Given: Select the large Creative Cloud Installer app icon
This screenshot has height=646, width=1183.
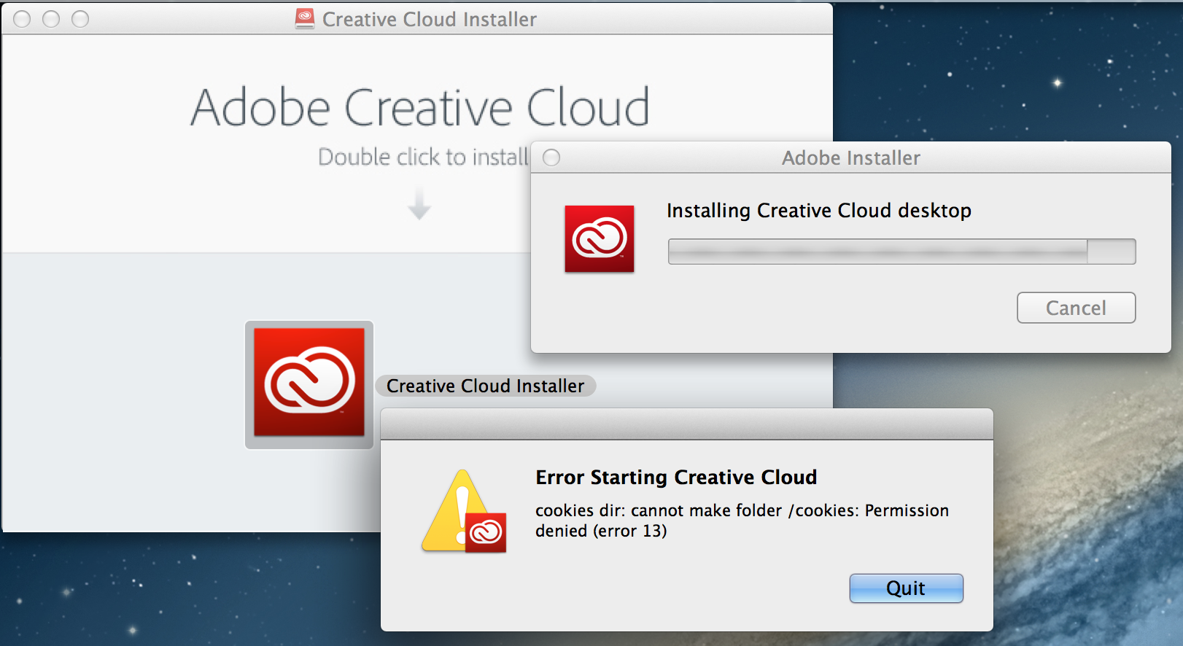Looking at the screenshot, I should click(x=309, y=384).
